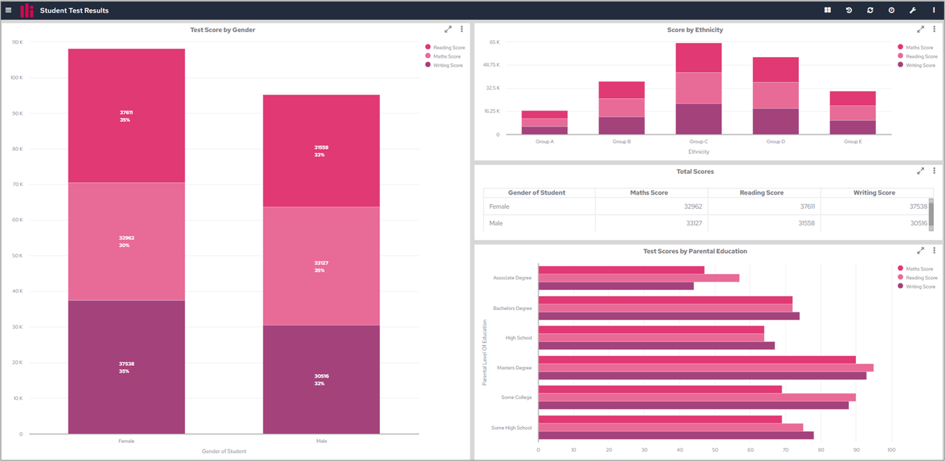The image size is (945, 461).
Task: Toggle Maths Score legend in Parental Education chart
Action: click(x=916, y=268)
